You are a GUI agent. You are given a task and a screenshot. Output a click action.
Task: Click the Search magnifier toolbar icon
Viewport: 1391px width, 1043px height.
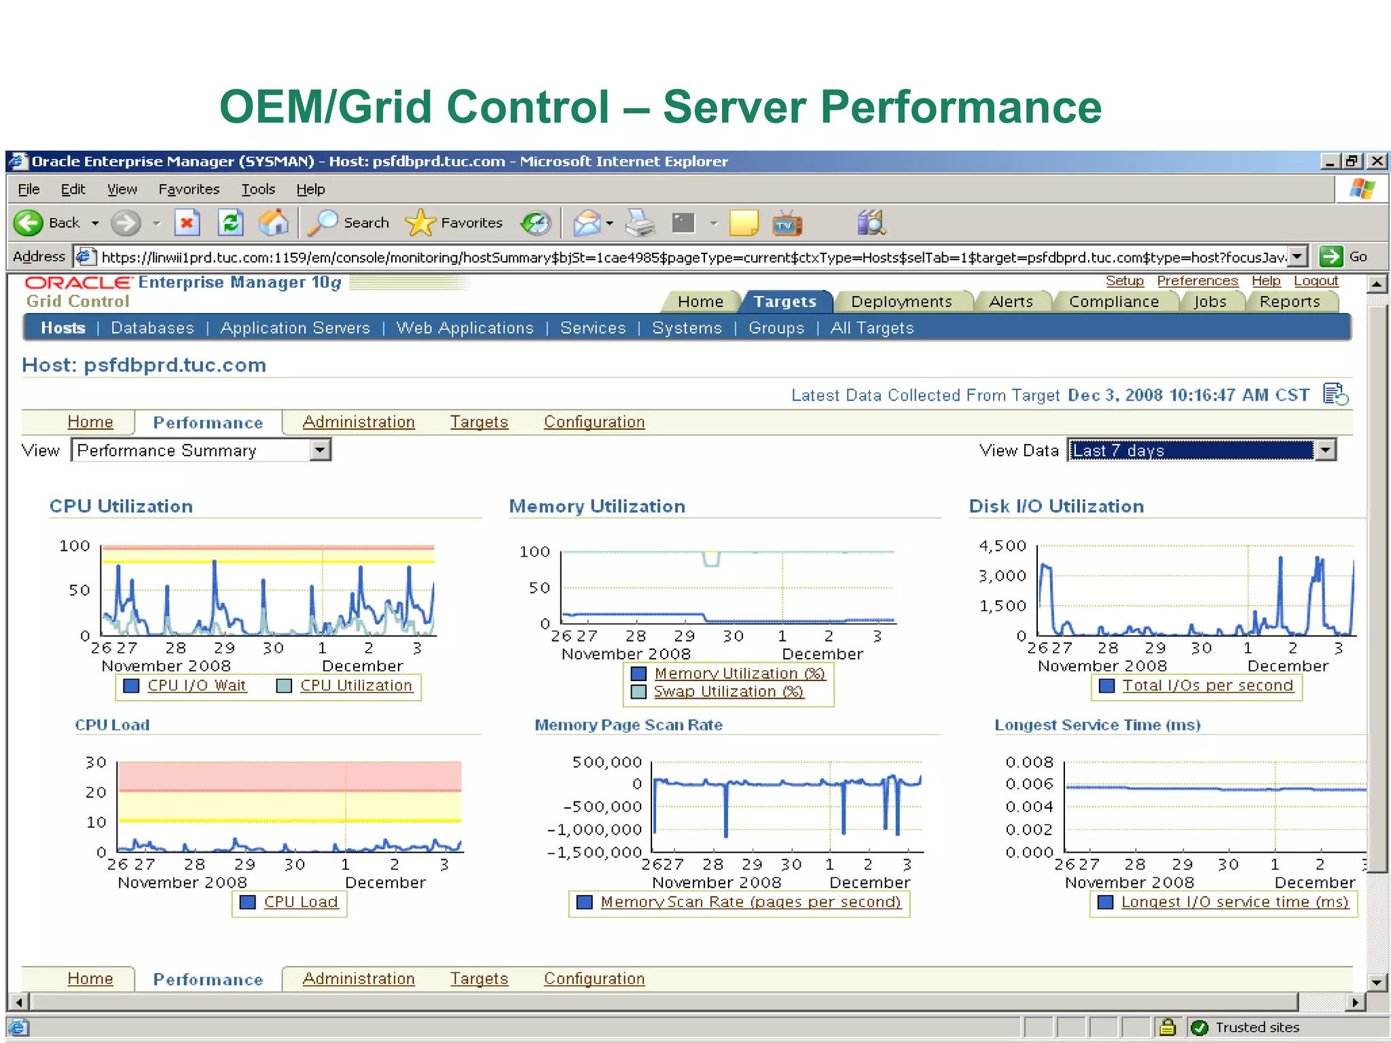tap(322, 223)
